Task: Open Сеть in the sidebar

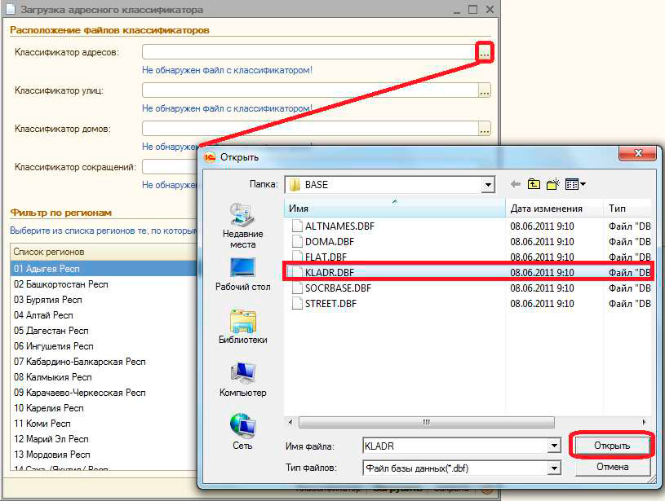Action: point(242,433)
